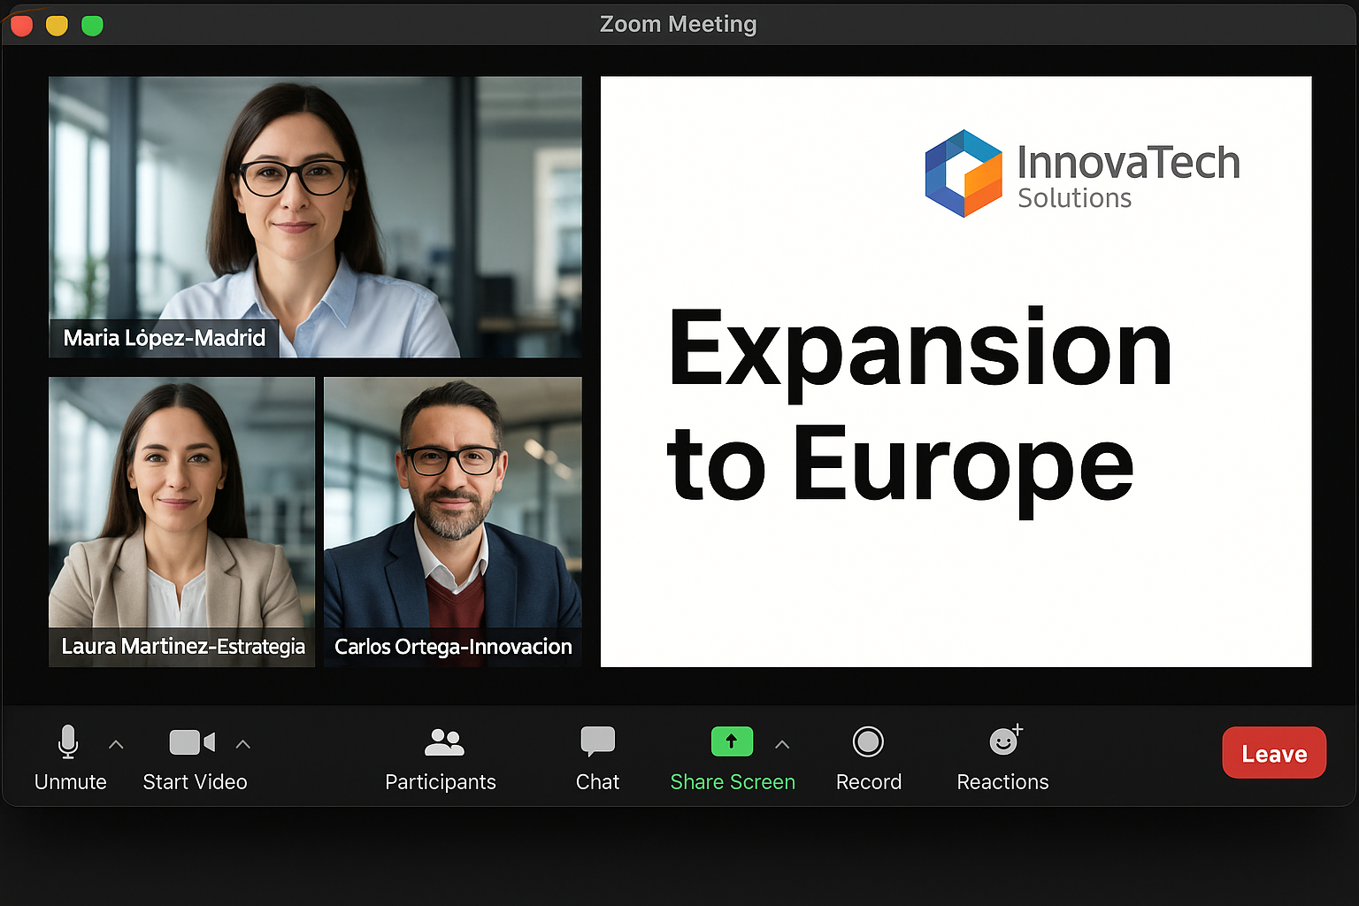Click the Laura Martinez-Estrategia name label

pos(182,647)
